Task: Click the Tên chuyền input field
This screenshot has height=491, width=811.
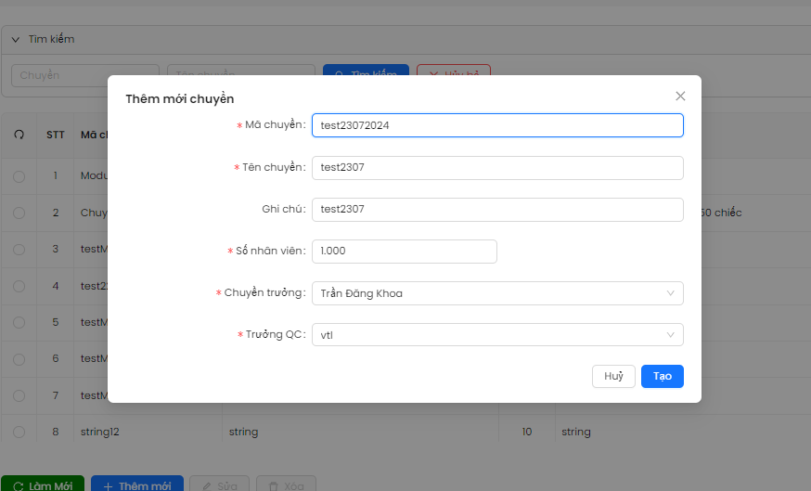Action: coord(497,168)
